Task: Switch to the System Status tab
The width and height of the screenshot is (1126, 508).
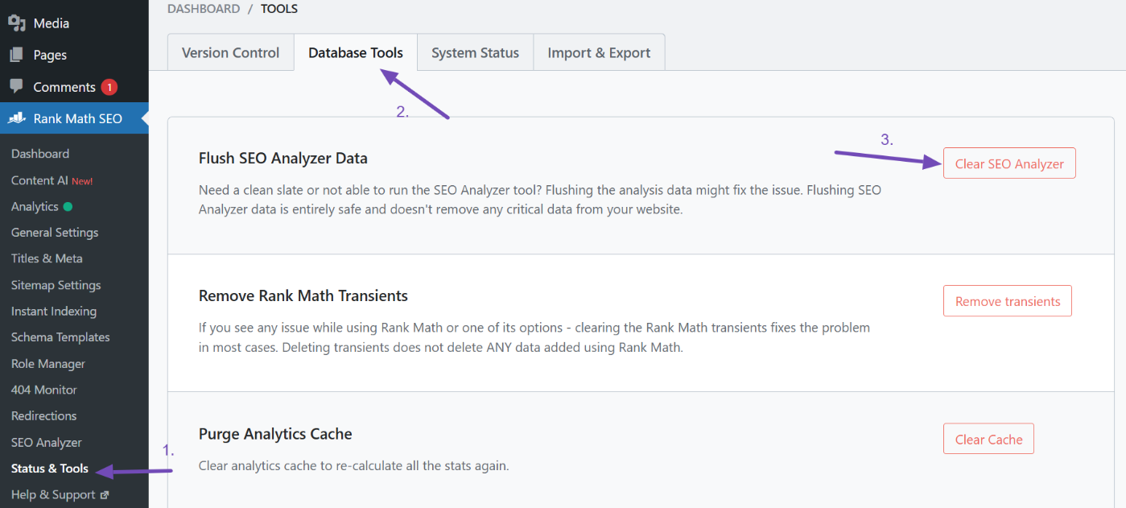Action: (x=475, y=52)
